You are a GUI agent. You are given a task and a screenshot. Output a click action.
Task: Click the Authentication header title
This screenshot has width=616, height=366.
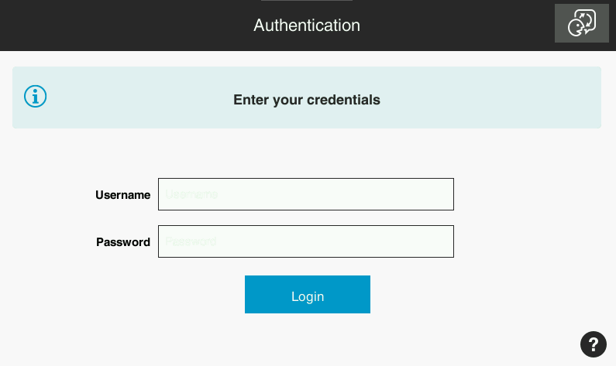coord(307,25)
